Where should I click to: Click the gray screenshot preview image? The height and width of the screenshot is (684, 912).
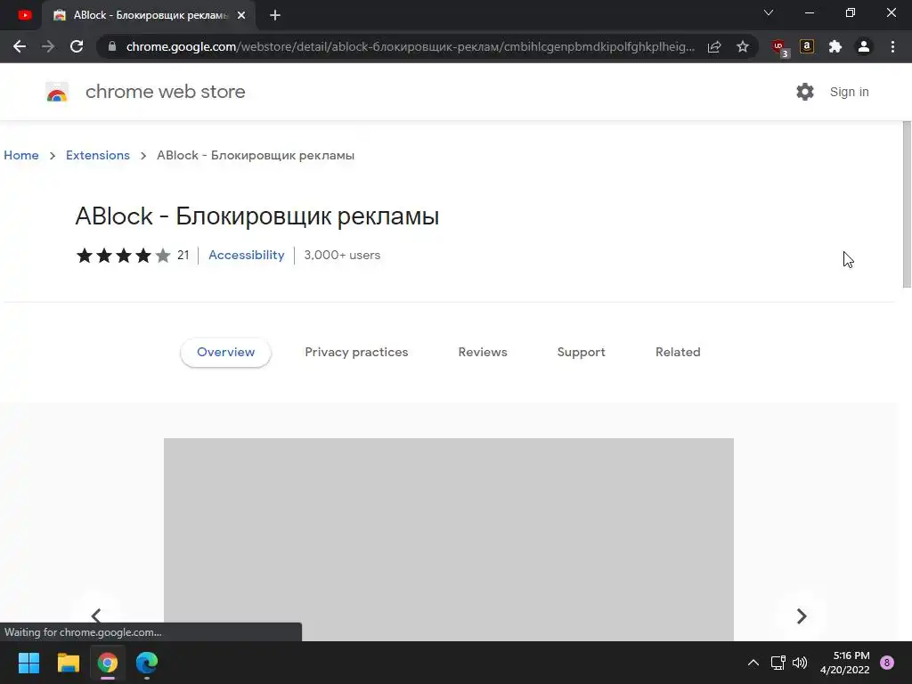tap(449, 539)
